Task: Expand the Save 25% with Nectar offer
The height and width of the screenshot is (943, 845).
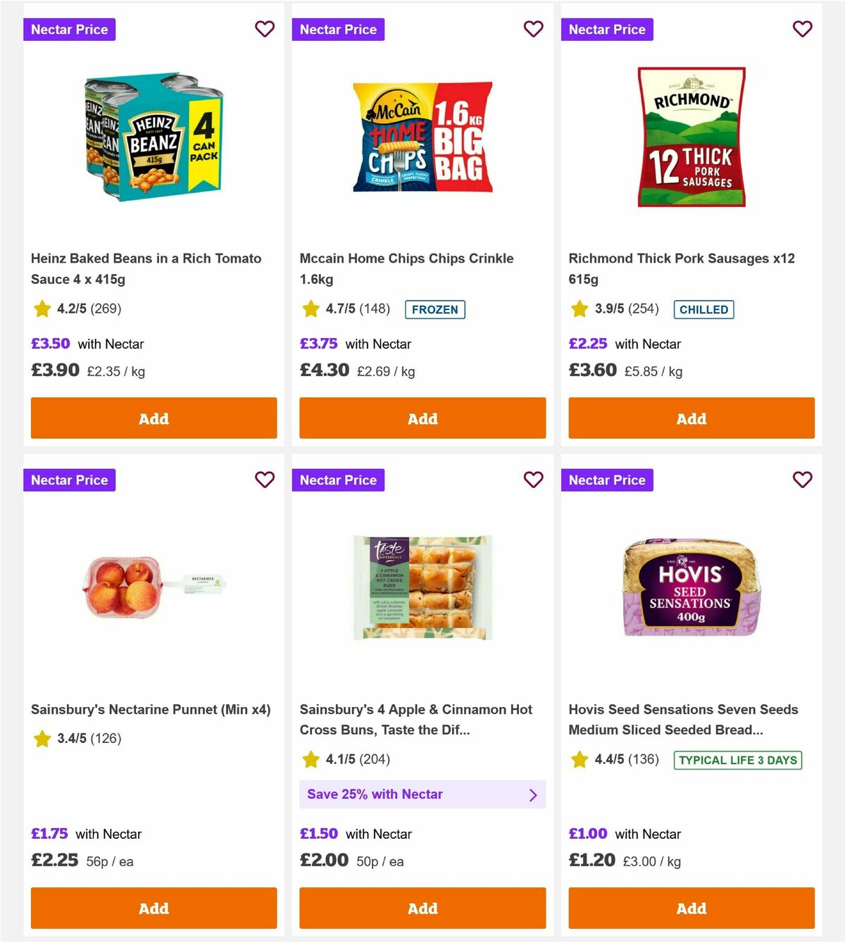Action: click(x=423, y=794)
